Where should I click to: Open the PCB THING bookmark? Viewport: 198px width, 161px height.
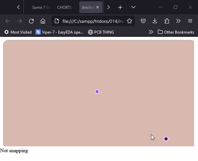[x=101, y=32]
